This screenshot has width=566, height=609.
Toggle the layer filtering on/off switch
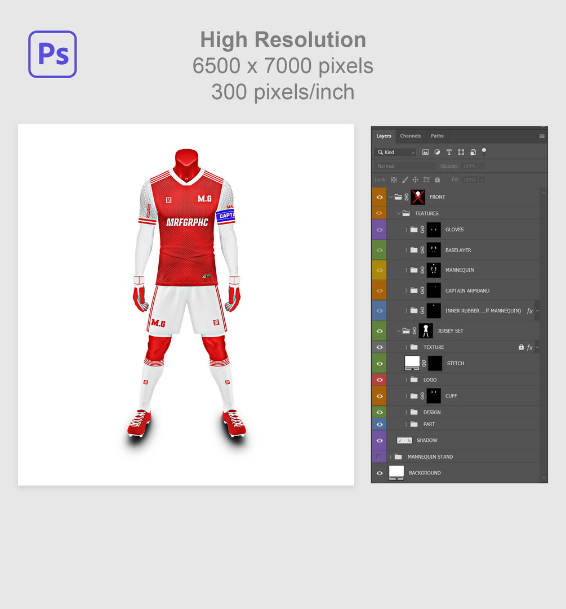(x=484, y=152)
